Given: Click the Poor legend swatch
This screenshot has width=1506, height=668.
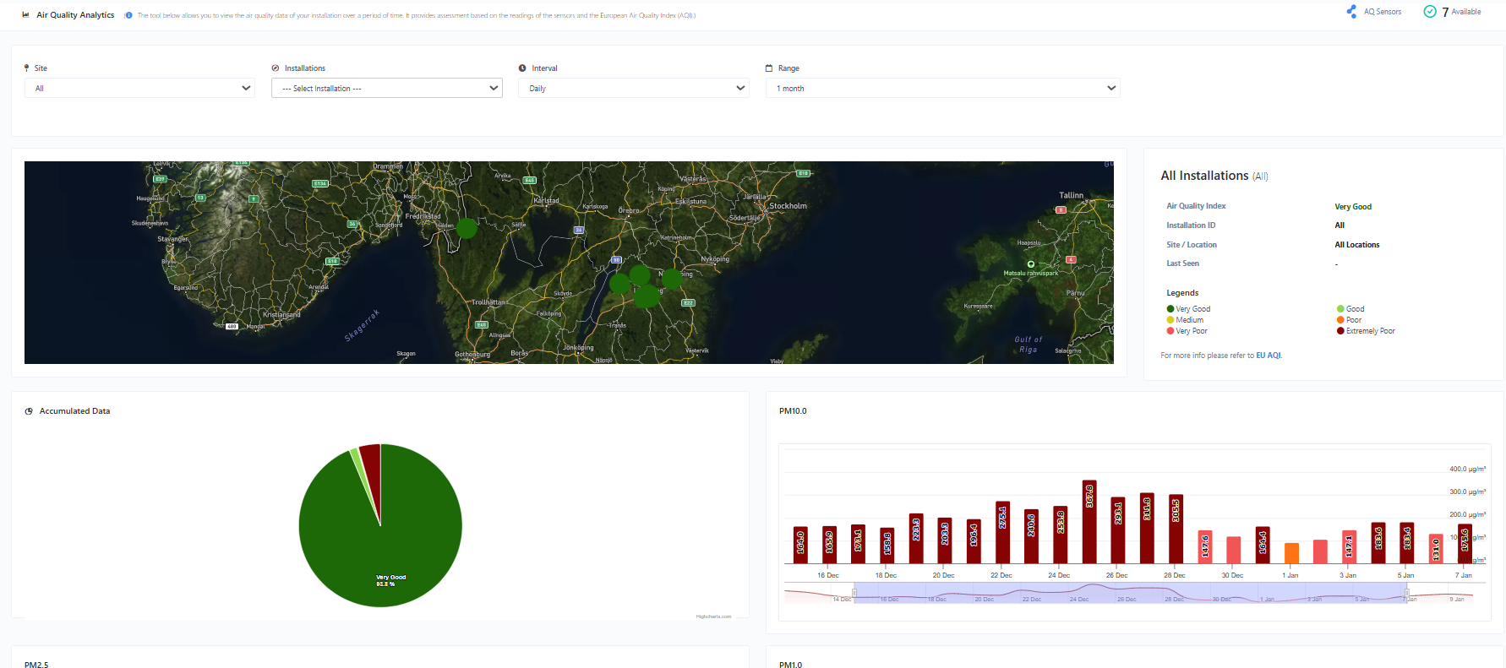Looking at the screenshot, I should (x=1340, y=320).
